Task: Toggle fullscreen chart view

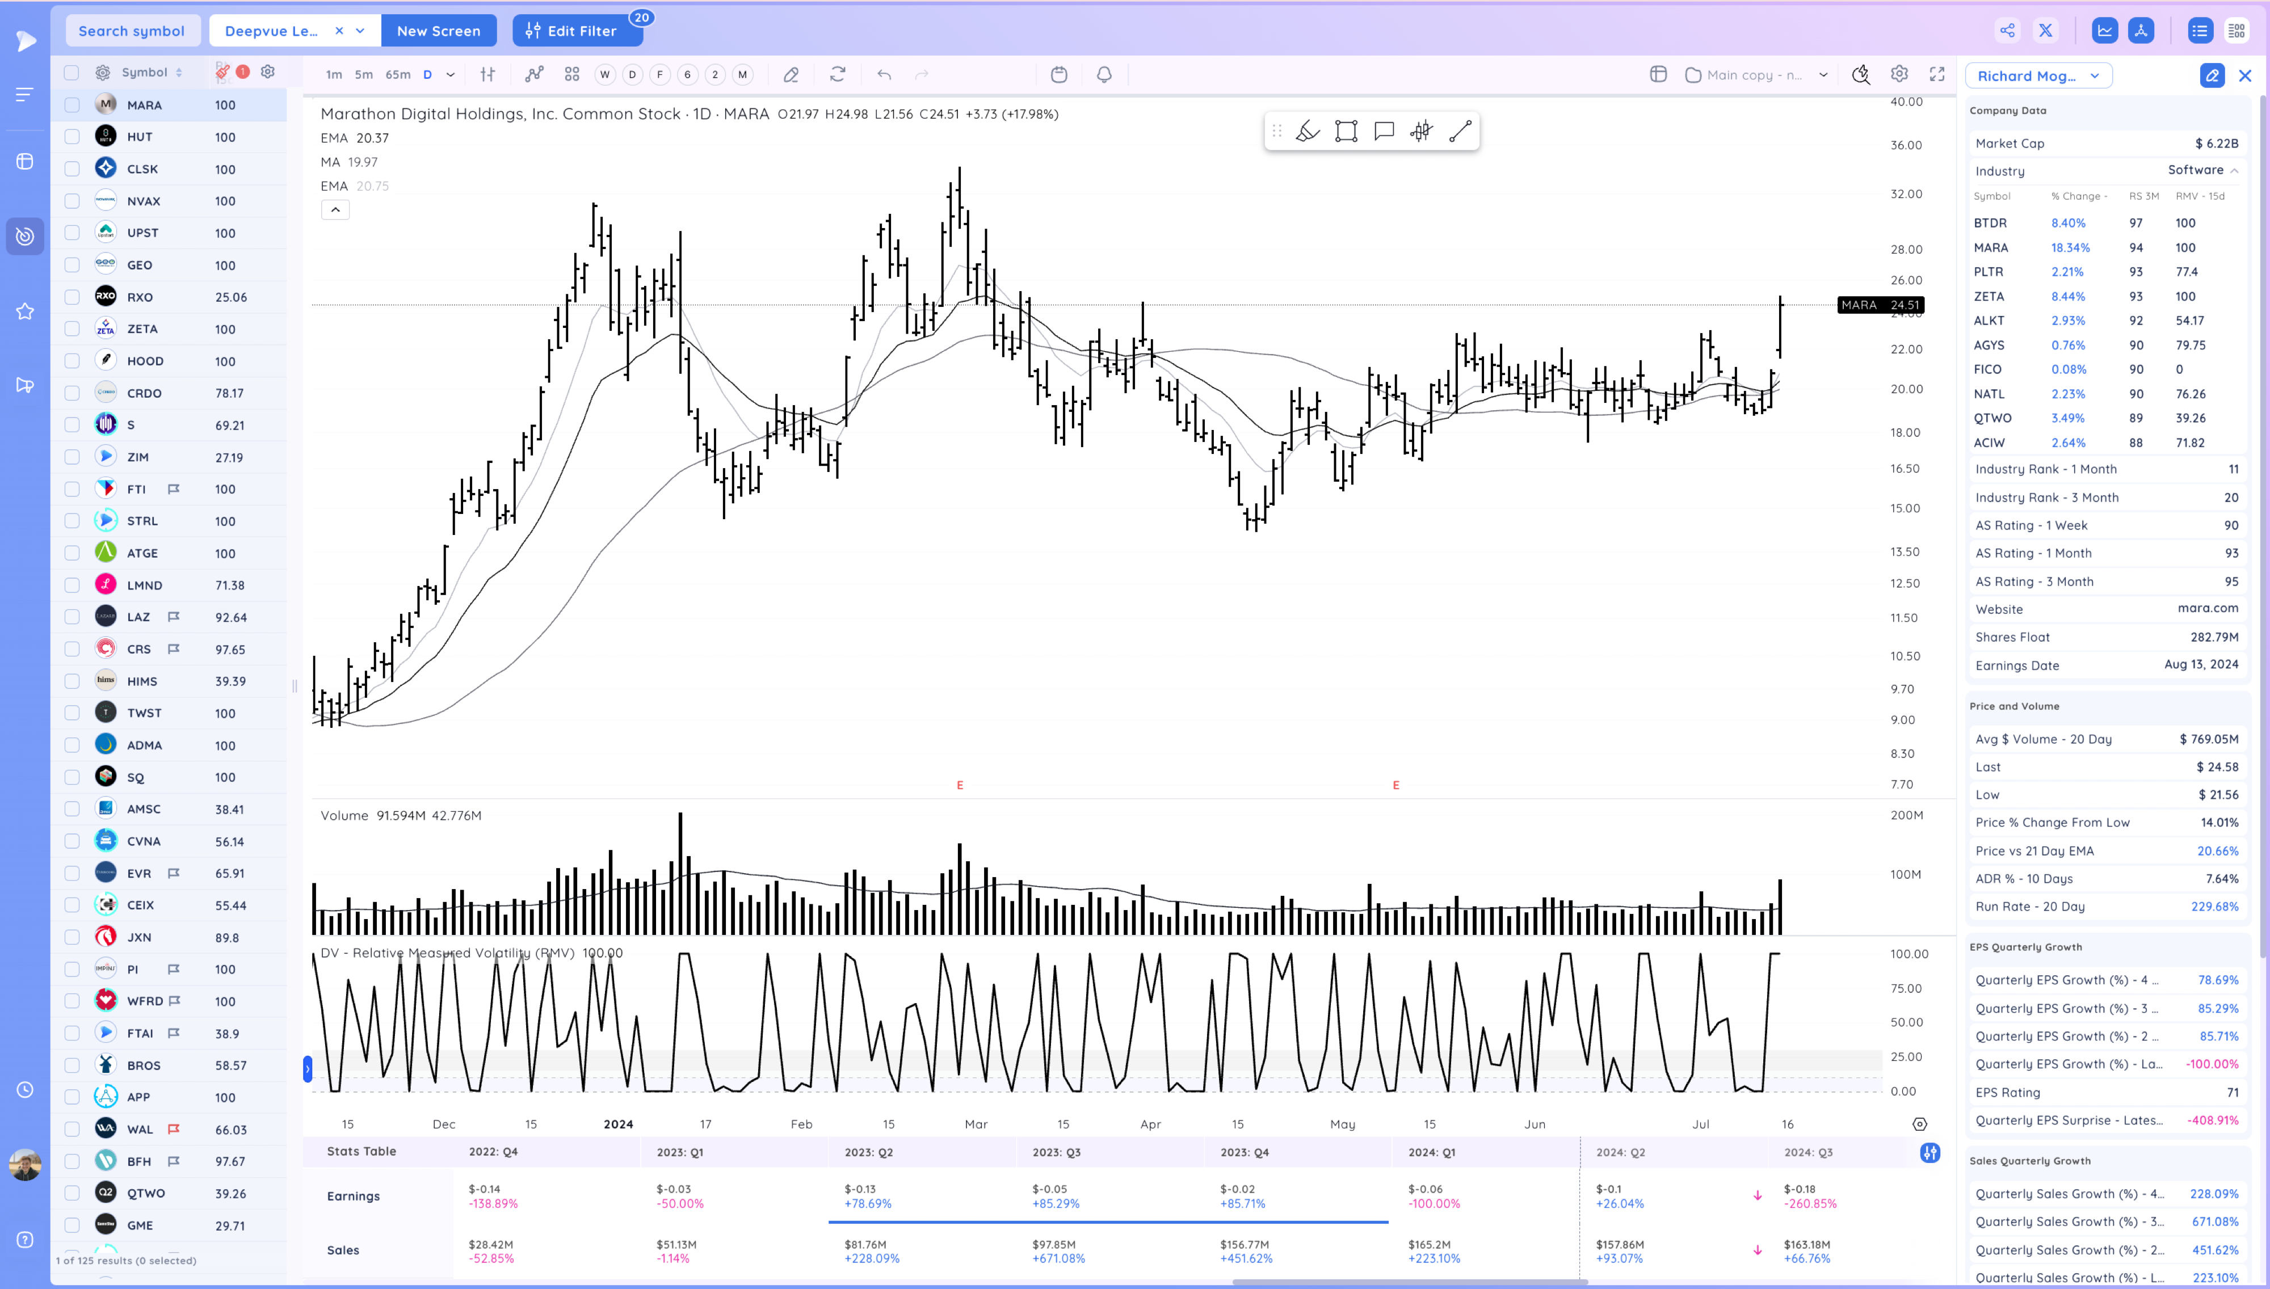Action: pyautogui.click(x=1937, y=74)
